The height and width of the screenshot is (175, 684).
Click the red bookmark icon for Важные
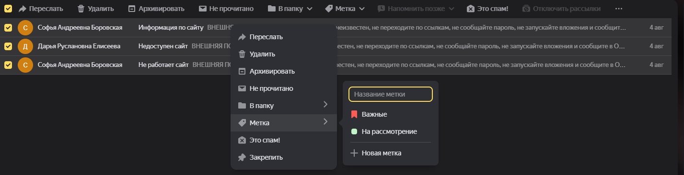[354, 114]
